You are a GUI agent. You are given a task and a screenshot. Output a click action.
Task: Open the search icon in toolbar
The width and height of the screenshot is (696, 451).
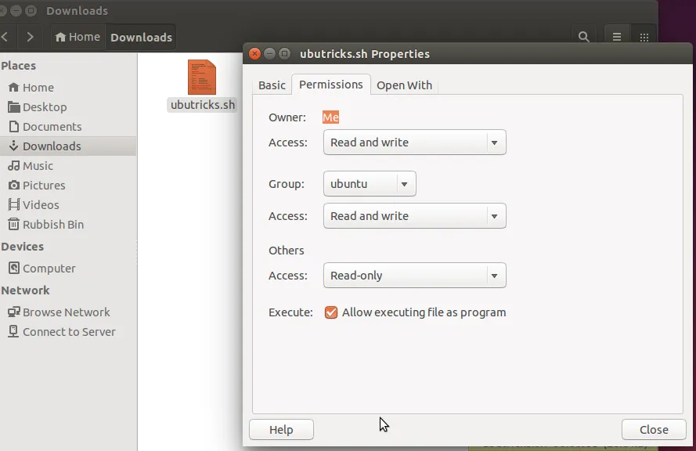(x=583, y=37)
